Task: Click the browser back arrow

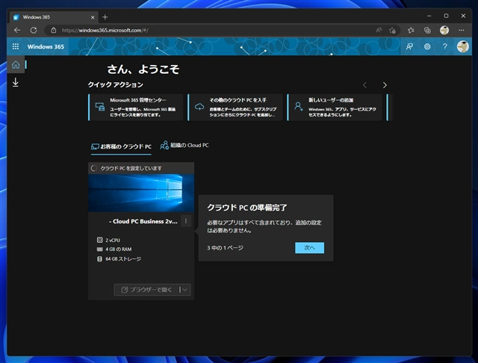Action: point(17,30)
